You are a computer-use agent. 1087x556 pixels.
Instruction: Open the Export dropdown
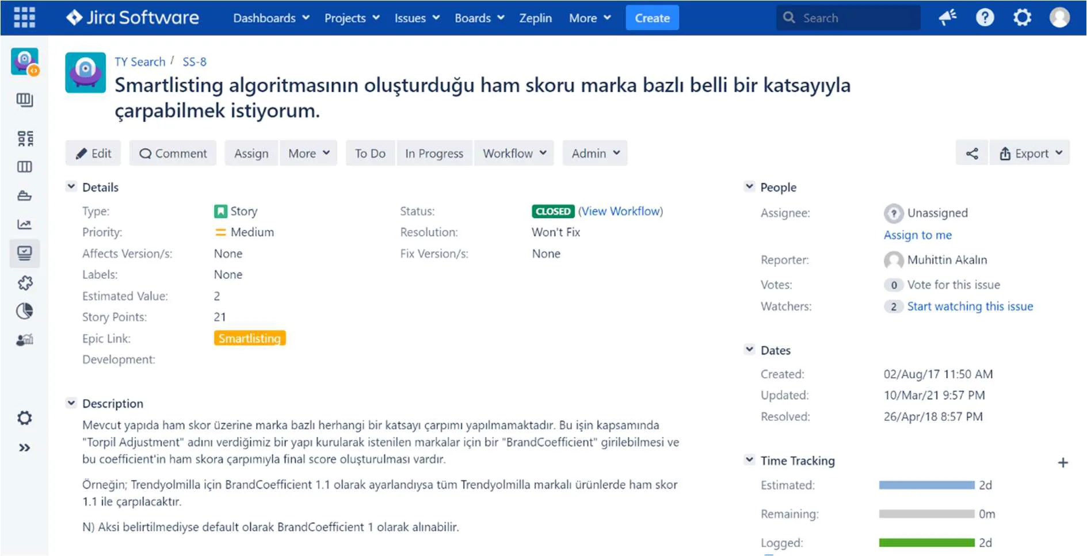pyautogui.click(x=1030, y=154)
